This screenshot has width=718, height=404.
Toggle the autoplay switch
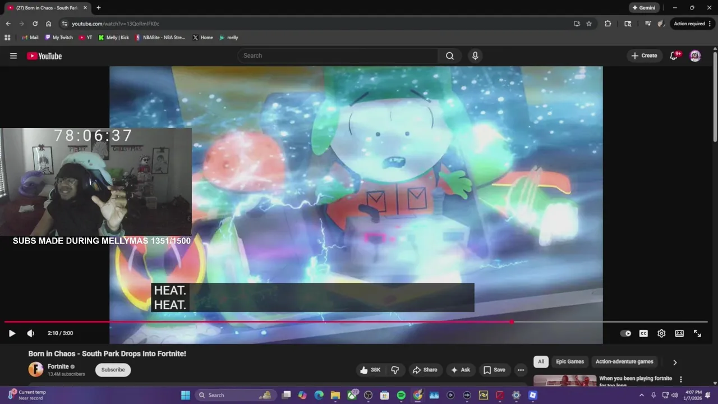[x=625, y=333]
